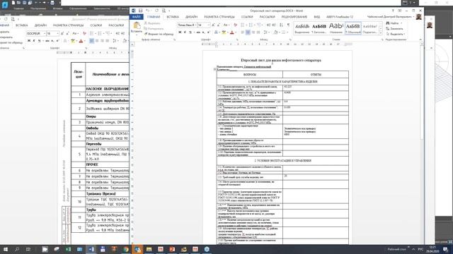
Task: Click bulleted list icon in front window
Action: coord(243,25)
